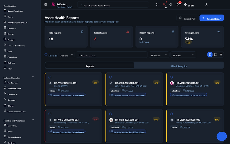Click the Critical Assets card
The width and height of the screenshot is (230, 144).
112,37
